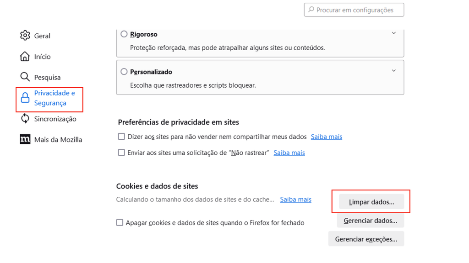Click the Gerenciar exceções button
The width and height of the screenshot is (469, 263).
click(366, 238)
